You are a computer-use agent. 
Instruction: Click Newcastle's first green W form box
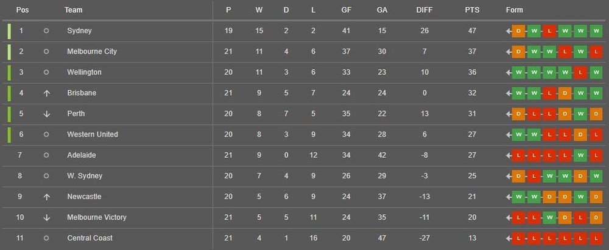(x=518, y=197)
